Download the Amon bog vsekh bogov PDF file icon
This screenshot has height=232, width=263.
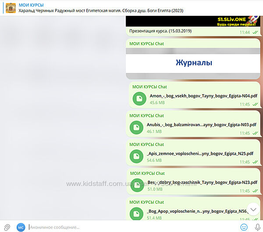[139, 99]
